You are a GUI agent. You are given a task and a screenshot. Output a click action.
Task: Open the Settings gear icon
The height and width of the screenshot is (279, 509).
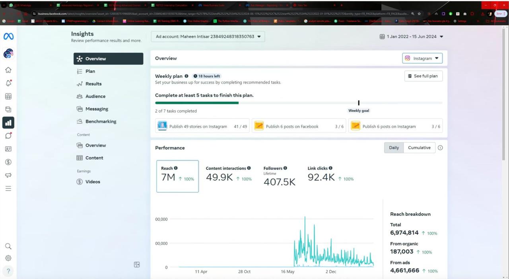[x=8, y=258]
